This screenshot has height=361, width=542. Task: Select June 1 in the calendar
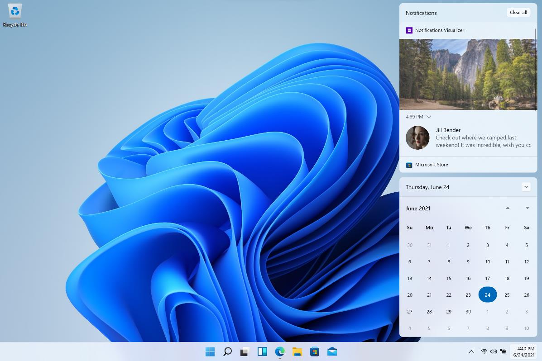click(x=449, y=245)
